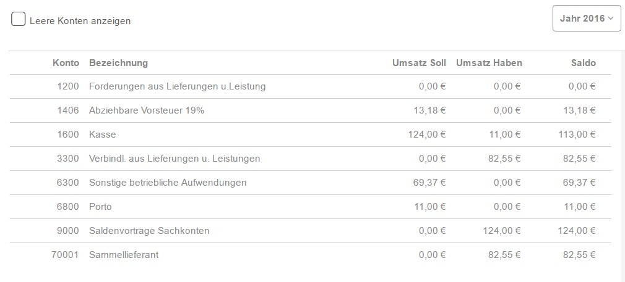Select the Sammellieferant account row
625x282 pixels.
click(x=124, y=254)
